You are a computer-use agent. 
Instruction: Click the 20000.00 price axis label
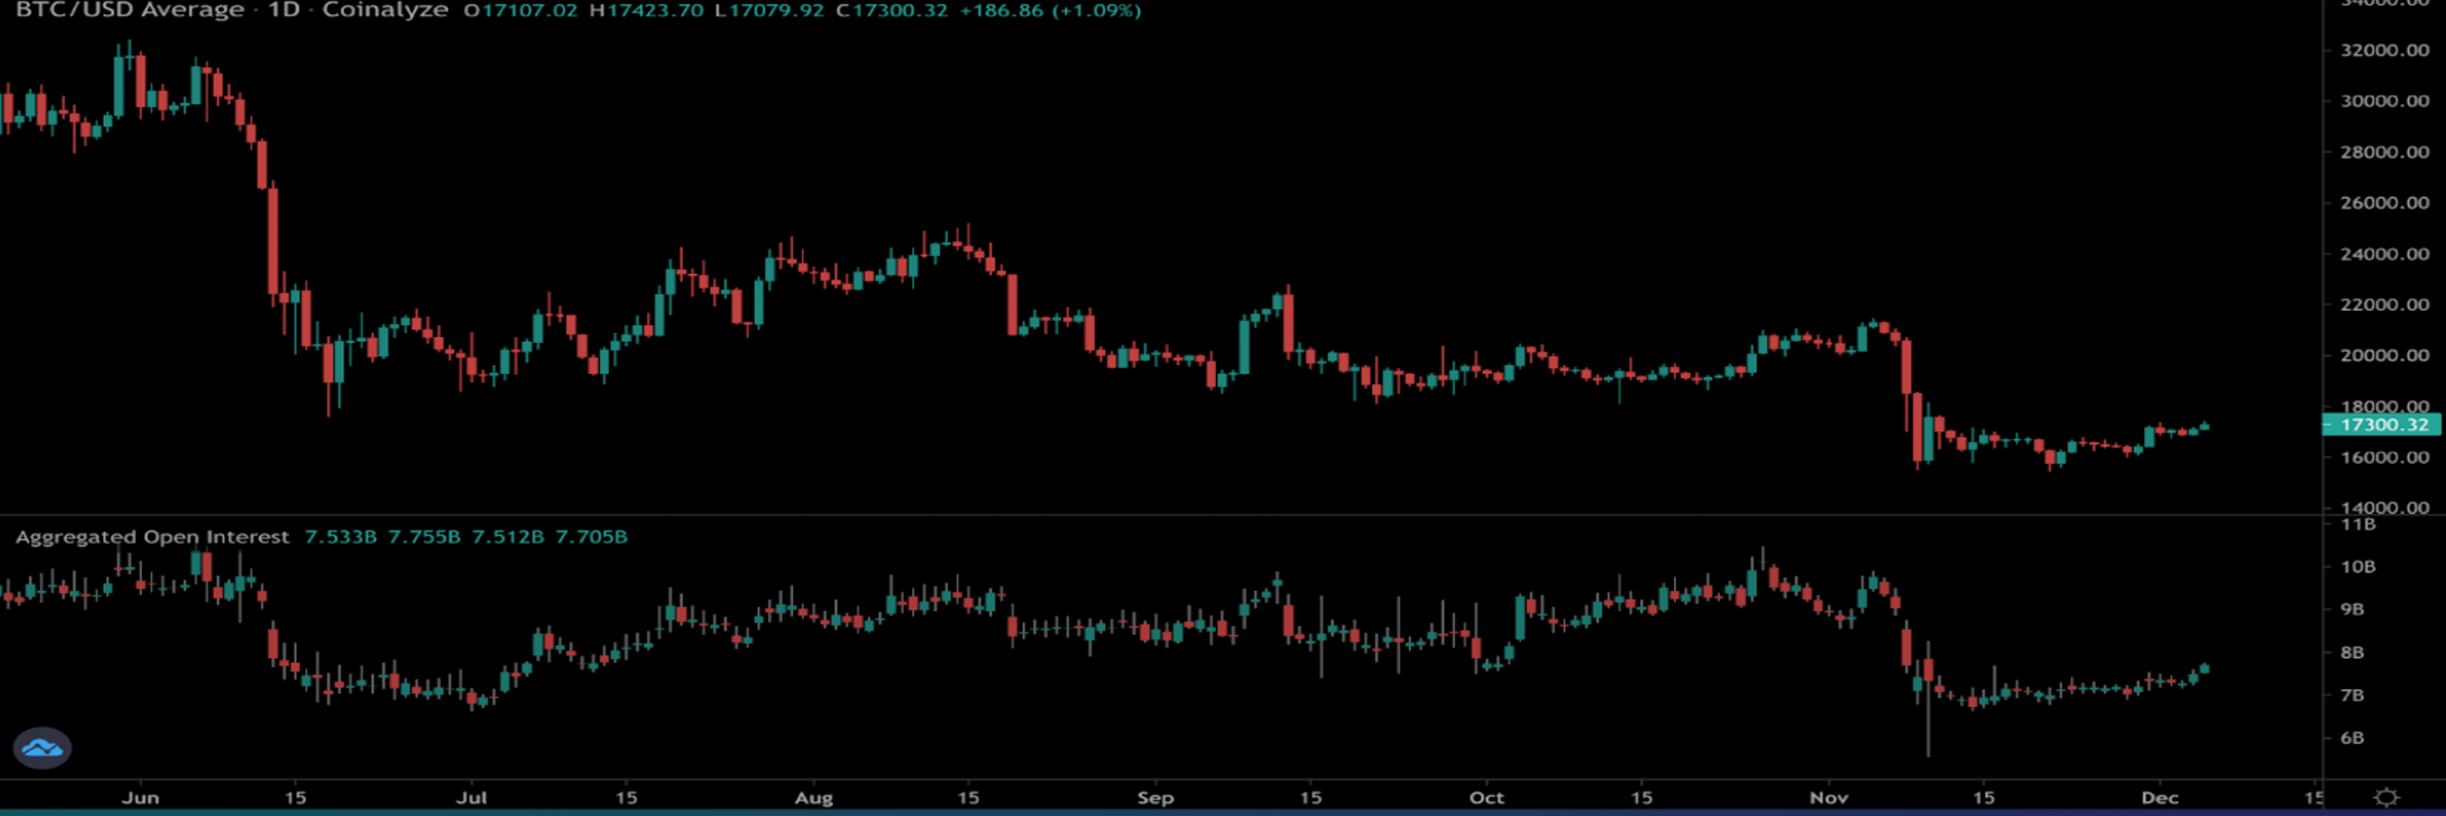[x=2384, y=355]
